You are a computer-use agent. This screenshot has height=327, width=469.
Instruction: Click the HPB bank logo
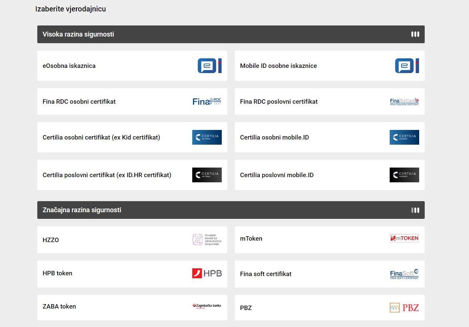point(207,273)
